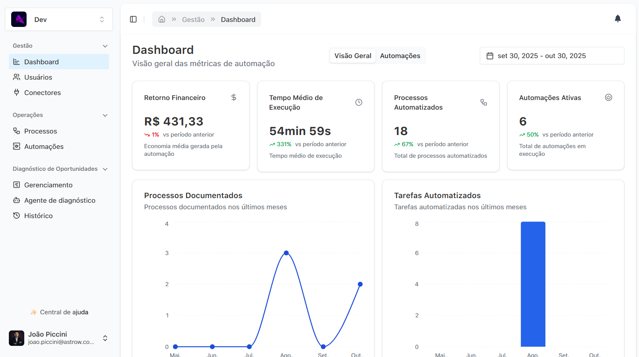639x357 pixels.
Task: Open Processos from the sidebar
Action: (x=40, y=131)
